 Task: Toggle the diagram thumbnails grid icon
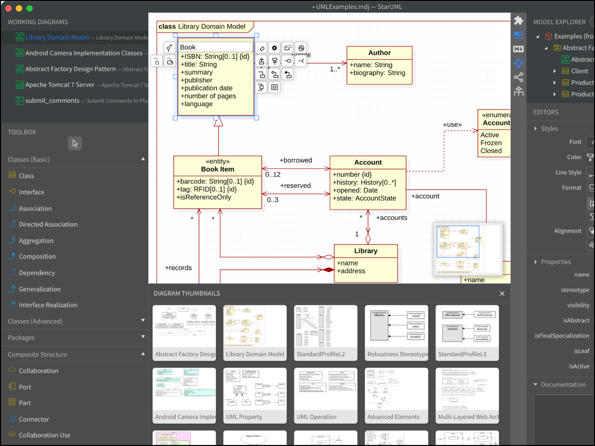pyautogui.click(x=518, y=35)
